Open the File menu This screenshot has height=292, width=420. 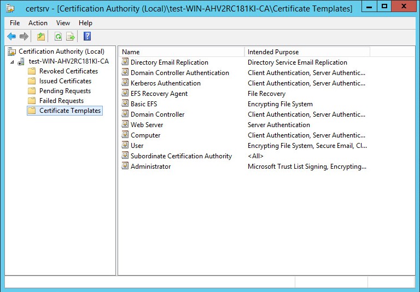tap(15, 23)
